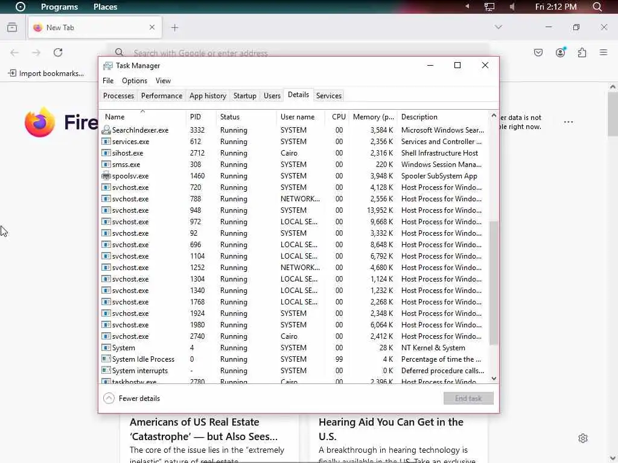Click the system logo at panel left
This screenshot has width=618, height=463.
[x=20, y=7]
